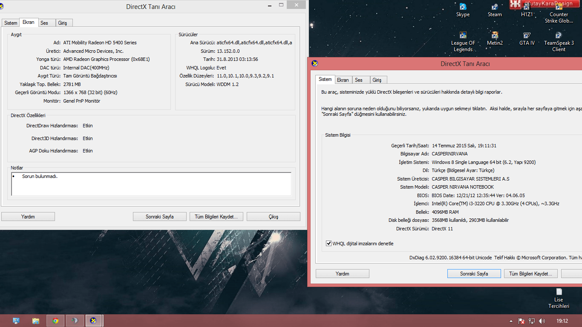Click the 'DirectX 11' version value
The height and width of the screenshot is (327, 582).
point(442,229)
